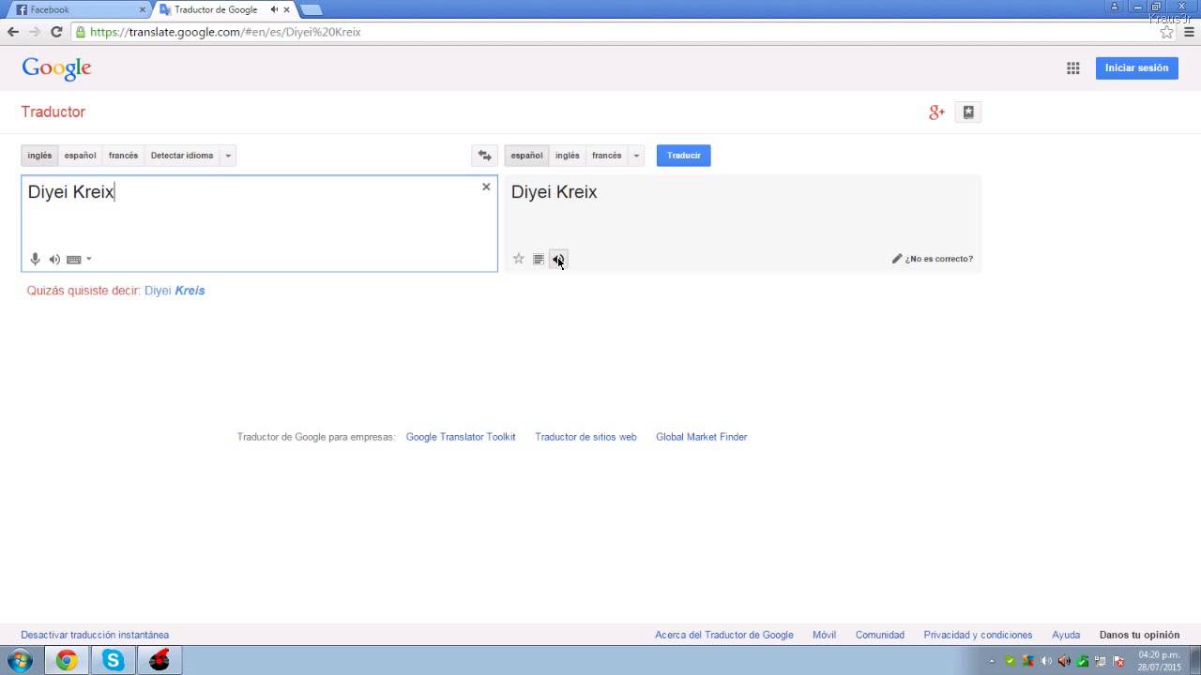The image size is (1201, 675).
Task: Open the source language list dropdown
Action: [228, 156]
